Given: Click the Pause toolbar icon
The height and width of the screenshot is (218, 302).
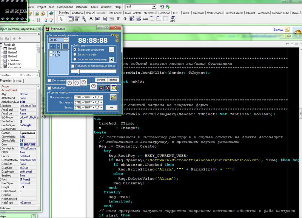Looking at the screenshot, I should [x=39, y=20].
